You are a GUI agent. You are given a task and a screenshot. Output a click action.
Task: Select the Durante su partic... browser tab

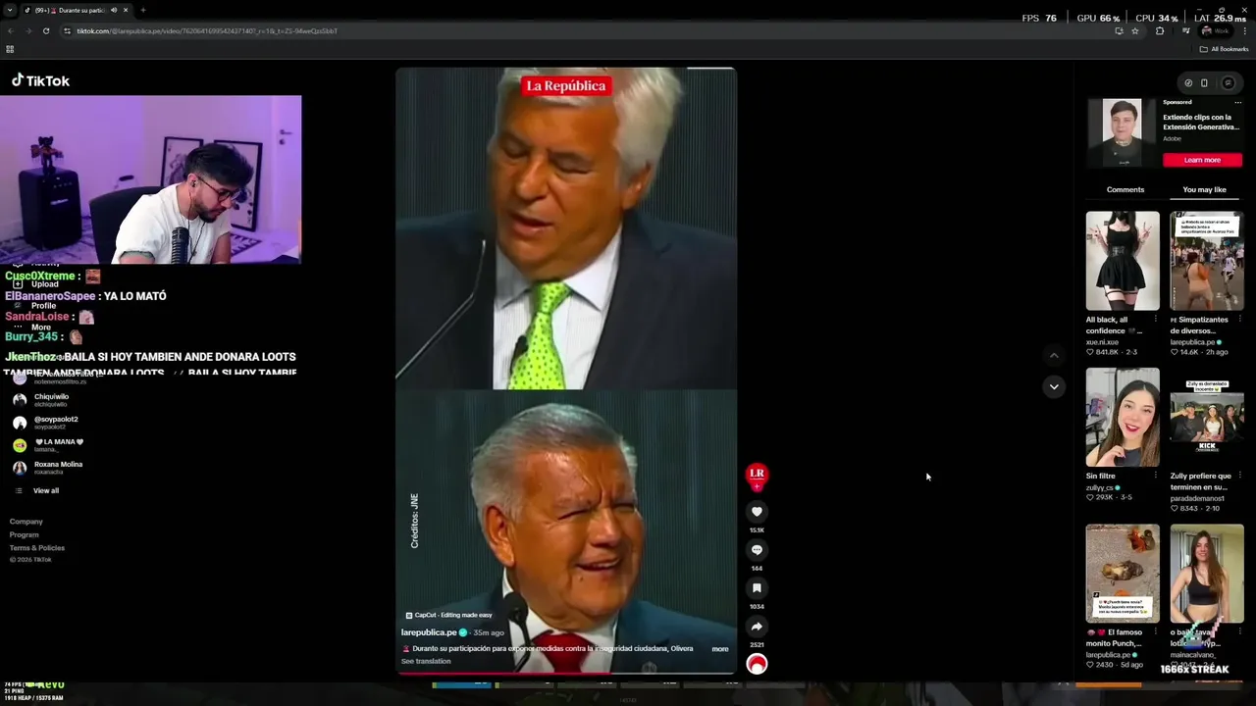[76, 10]
